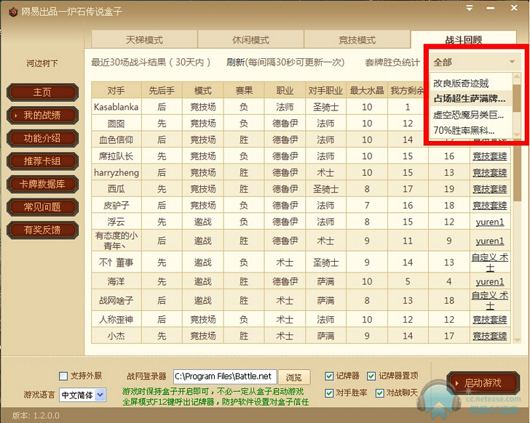
Task: Click the 对手 column header
Action: 116,90
